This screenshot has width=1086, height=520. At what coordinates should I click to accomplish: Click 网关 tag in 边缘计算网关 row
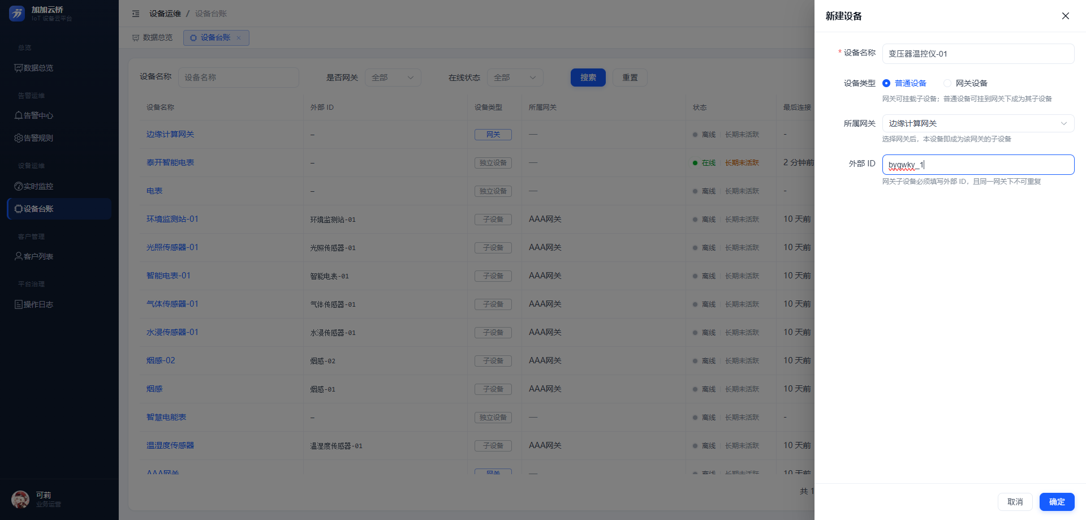(493, 135)
